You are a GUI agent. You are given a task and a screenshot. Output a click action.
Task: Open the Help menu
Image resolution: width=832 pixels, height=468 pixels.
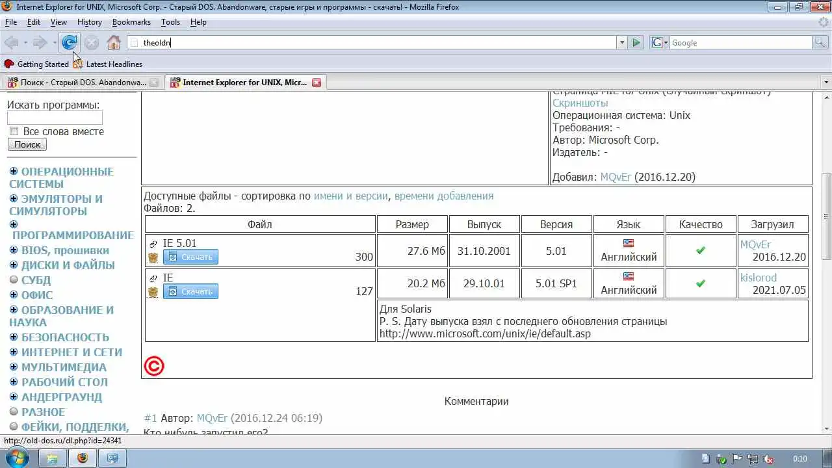(x=198, y=22)
